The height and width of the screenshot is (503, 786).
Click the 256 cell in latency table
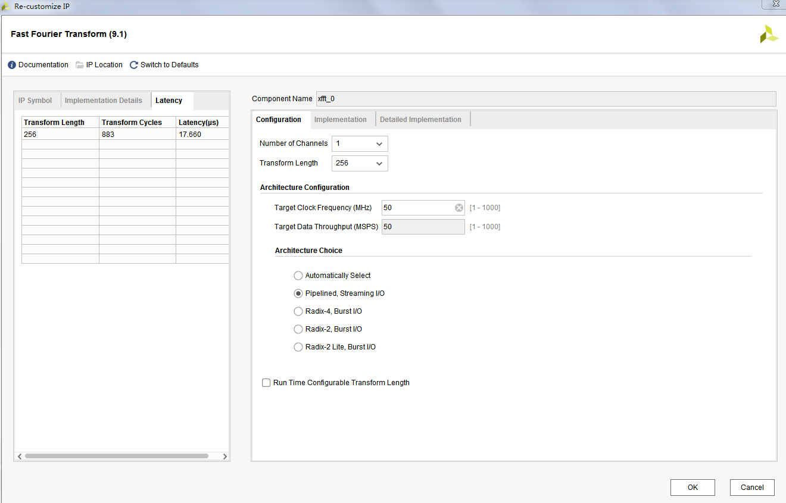pyautogui.click(x=60, y=135)
